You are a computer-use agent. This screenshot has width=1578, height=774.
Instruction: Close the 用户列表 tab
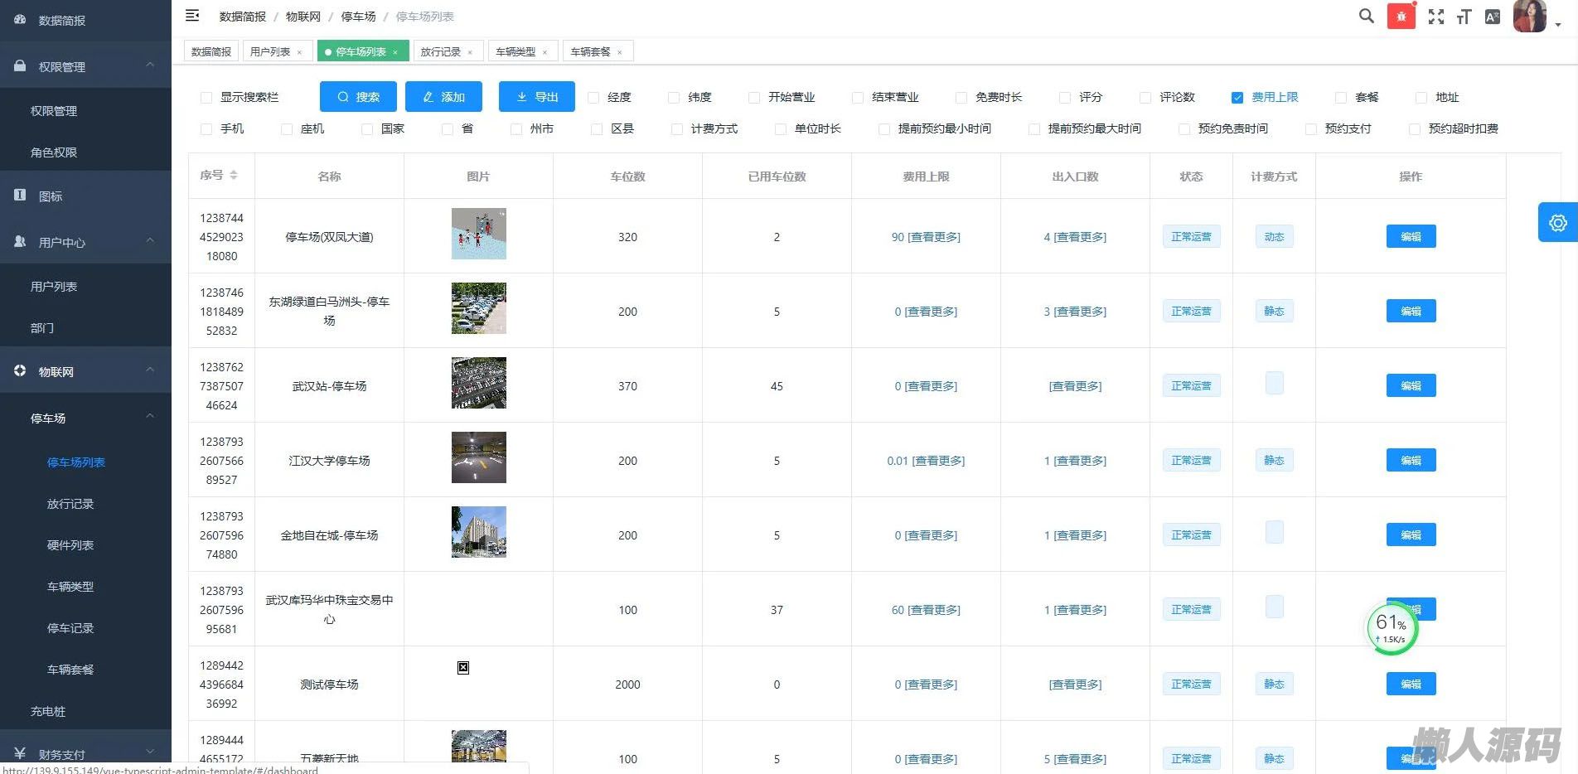point(299,52)
